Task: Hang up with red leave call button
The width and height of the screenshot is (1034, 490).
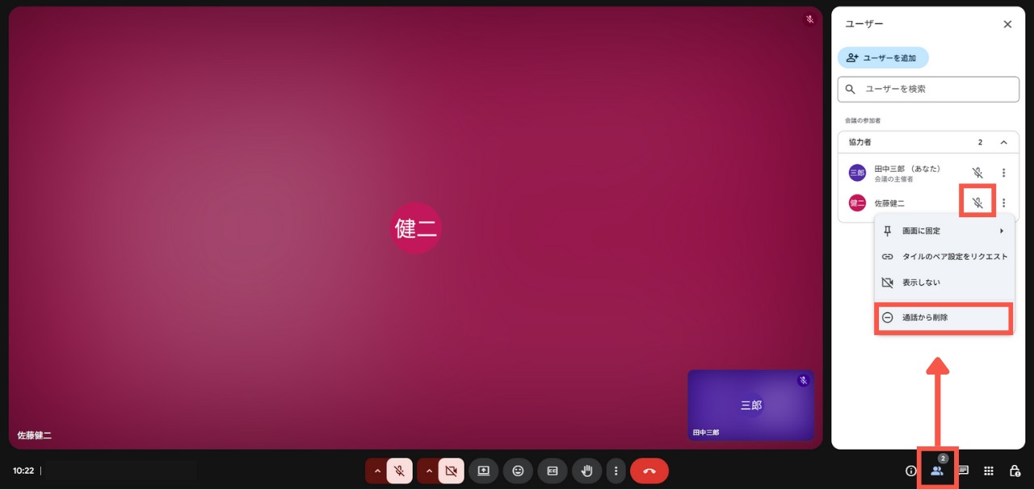Action: click(649, 471)
